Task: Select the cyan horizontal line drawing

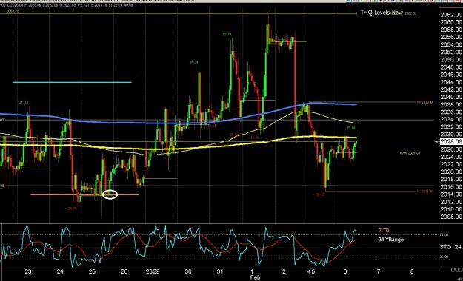Action: click(x=72, y=82)
